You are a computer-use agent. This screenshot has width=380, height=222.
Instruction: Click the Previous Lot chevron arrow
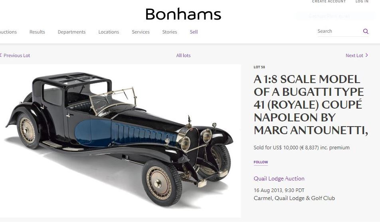(1, 55)
